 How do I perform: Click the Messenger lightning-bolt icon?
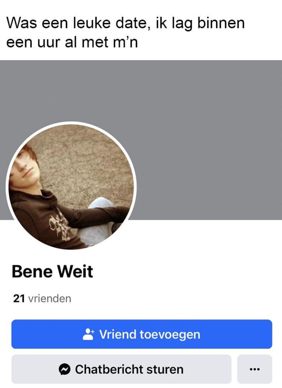point(65,369)
